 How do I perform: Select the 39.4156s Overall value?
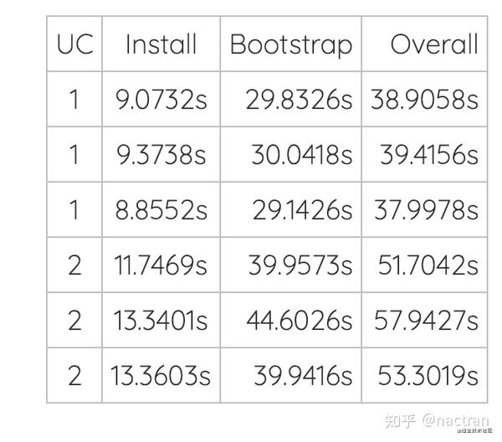(x=428, y=155)
